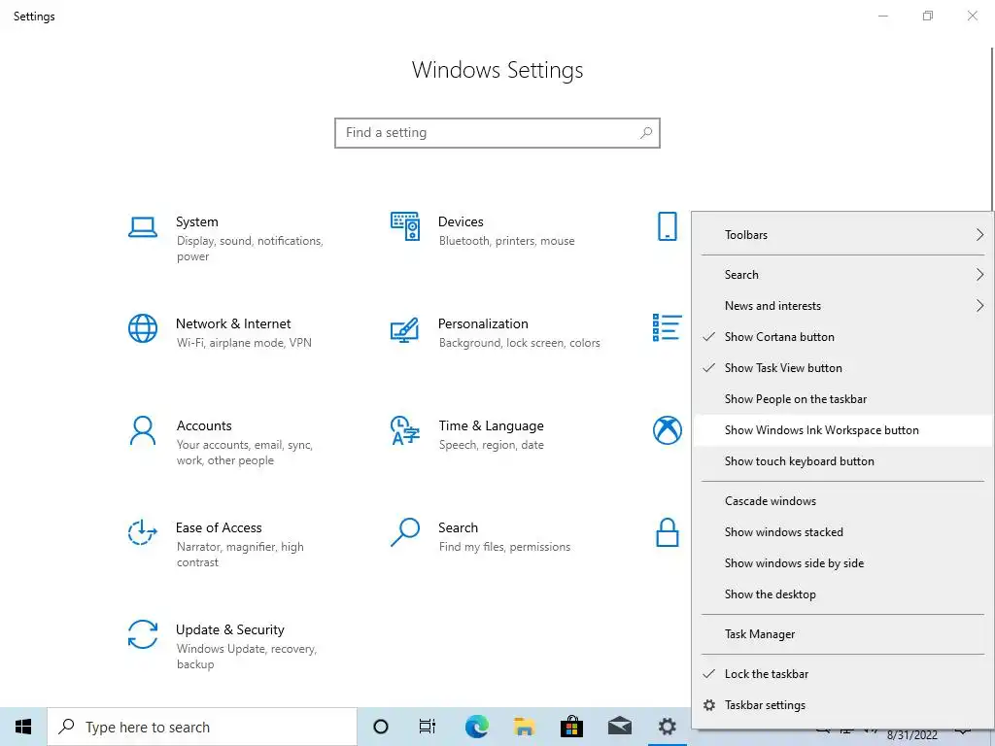Enable Show People on the taskbar
The image size is (995, 746).
(x=842, y=399)
